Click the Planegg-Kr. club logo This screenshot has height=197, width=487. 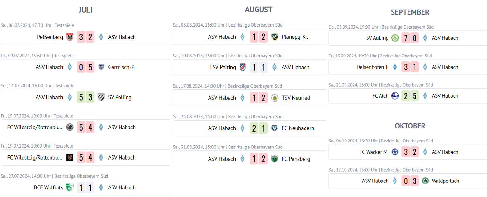pyautogui.click(x=275, y=37)
